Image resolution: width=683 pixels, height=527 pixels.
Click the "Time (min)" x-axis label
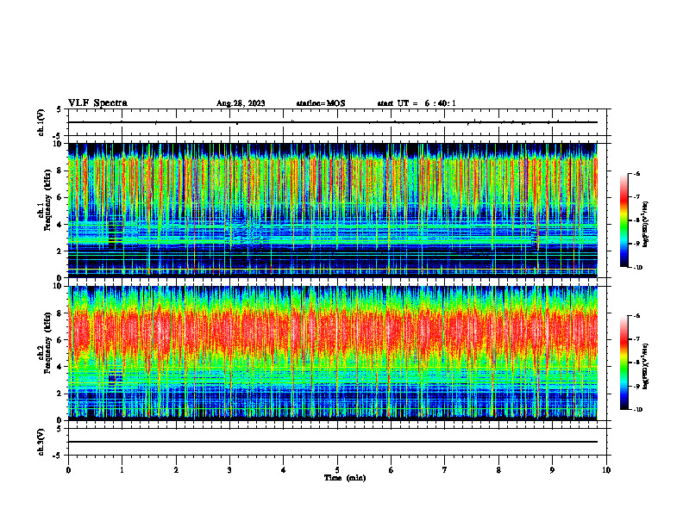(x=345, y=478)
